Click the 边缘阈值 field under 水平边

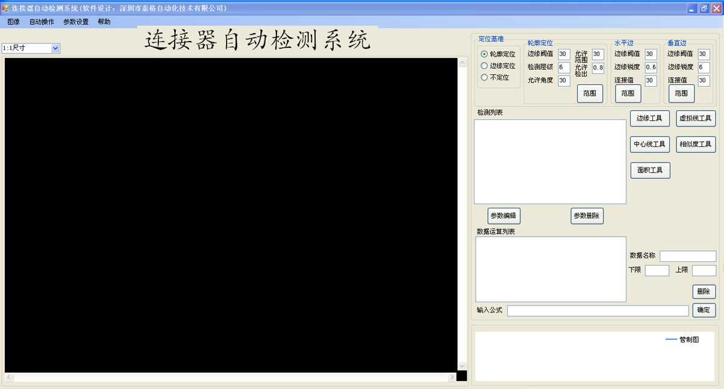[651, 54]
